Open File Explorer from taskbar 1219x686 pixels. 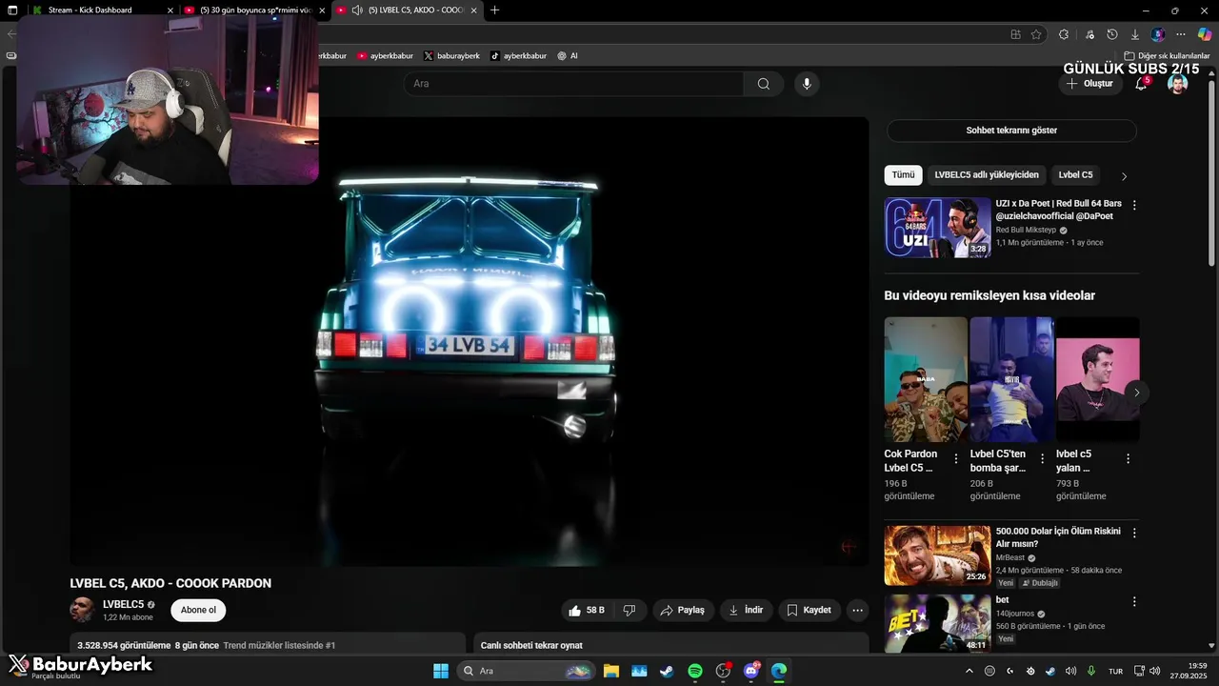tap(610, 671)
